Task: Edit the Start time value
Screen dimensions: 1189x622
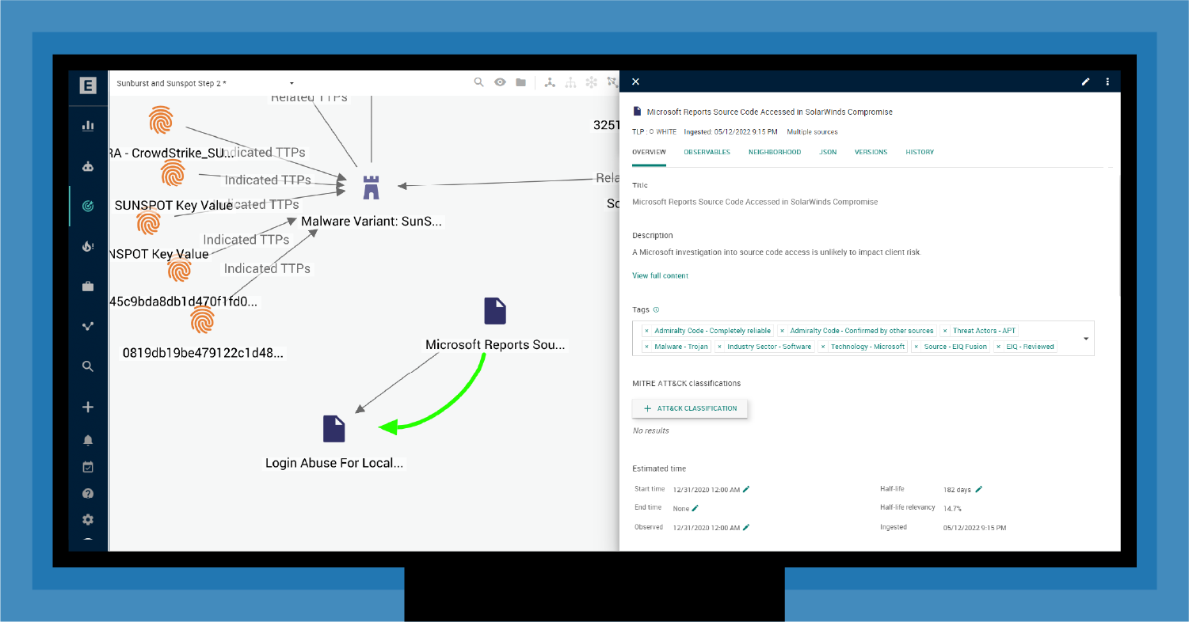Action: [x=746, y=489]
